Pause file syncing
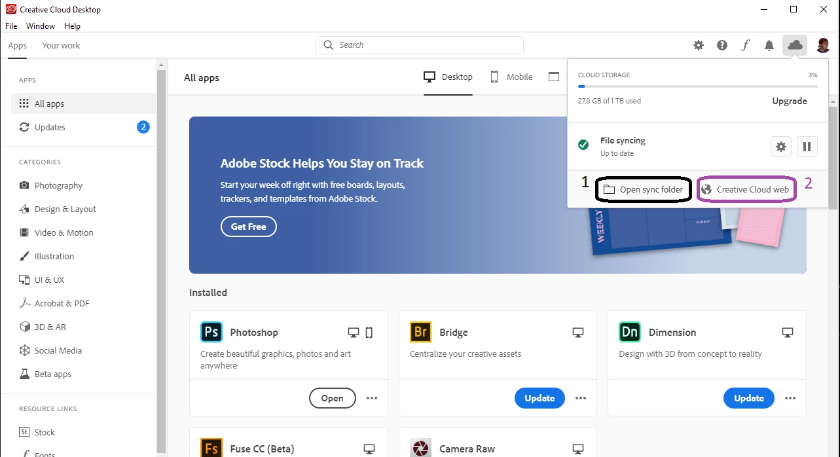This screenshot has width=840, height=457. click(807, 147)
